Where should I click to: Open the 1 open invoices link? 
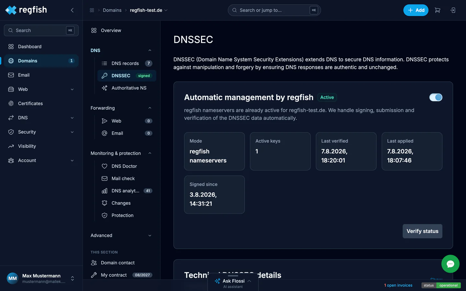(x=398, y=285)
